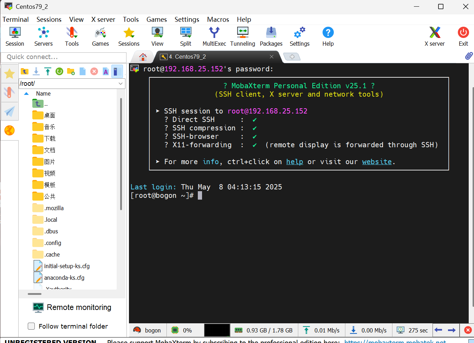
Task: Open the Servers toolbar button
Action: point(43,37)
